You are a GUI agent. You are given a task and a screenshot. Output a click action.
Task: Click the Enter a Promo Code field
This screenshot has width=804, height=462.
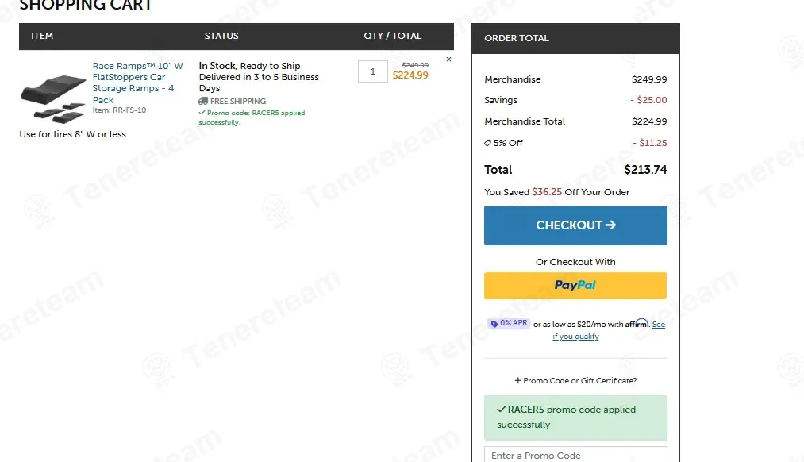[x=575, y=456]
